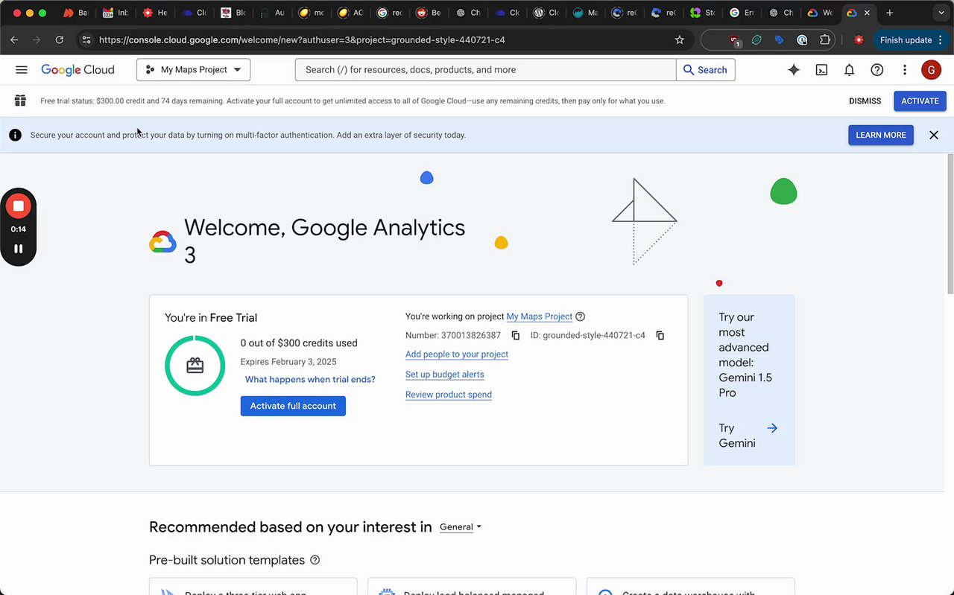The height and width of the screenshot is (595, 954).
Task: Click the Google account avatar
Action: [x=931, y=70]
